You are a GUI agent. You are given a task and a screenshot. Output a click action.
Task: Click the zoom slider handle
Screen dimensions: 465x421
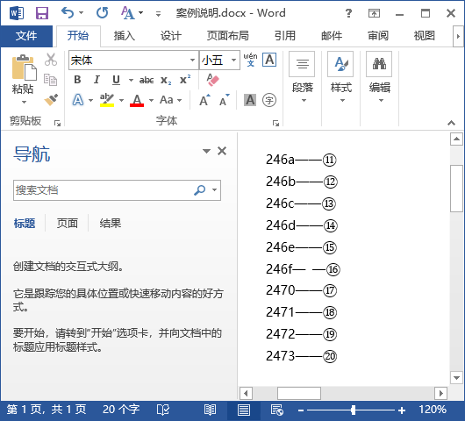click(353, 410)
